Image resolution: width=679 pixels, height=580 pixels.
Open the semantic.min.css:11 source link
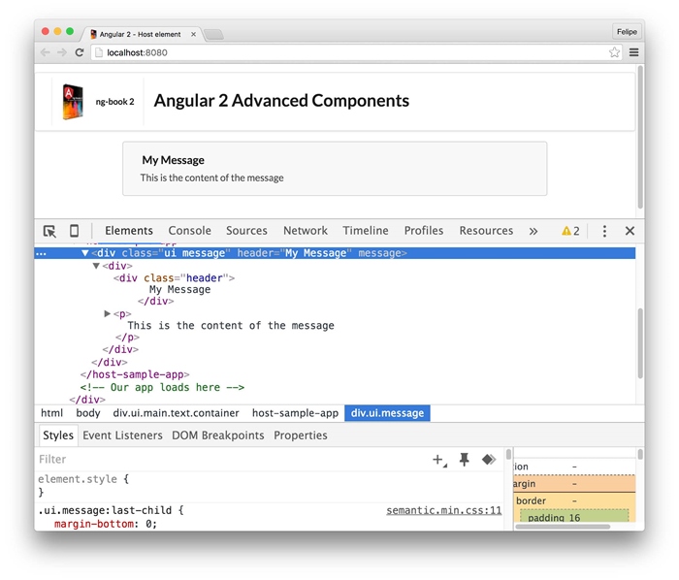[443, 510]
